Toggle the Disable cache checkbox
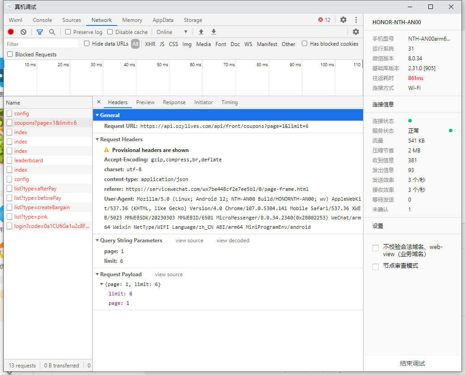This screenshot has width=465, height=375. point(110,32)
